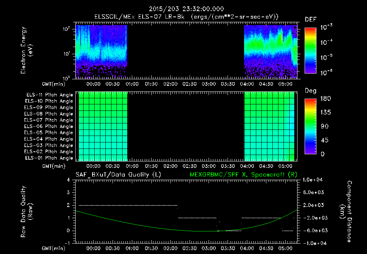The image size is (367, 254).
Task: Click the right pitch angle grid block
Action: [x=269, y=126]
